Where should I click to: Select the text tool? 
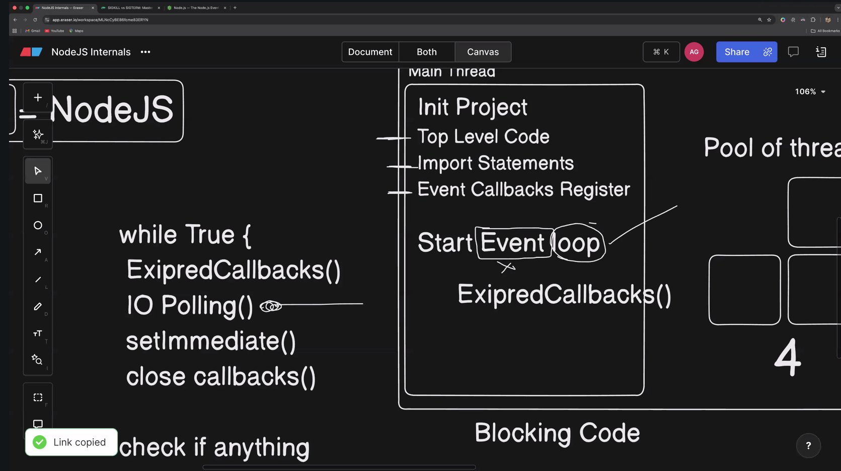(38, 333)
